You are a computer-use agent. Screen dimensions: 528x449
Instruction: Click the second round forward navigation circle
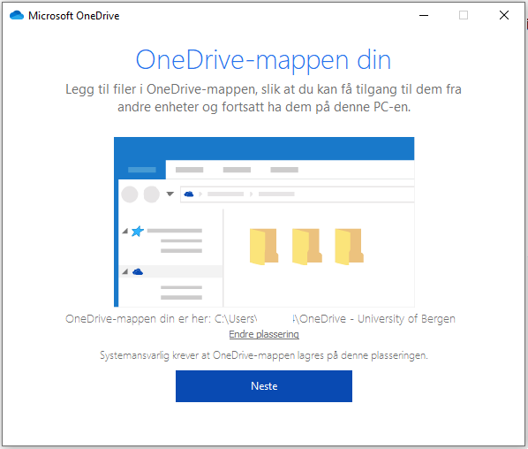(x=152, y=194)
